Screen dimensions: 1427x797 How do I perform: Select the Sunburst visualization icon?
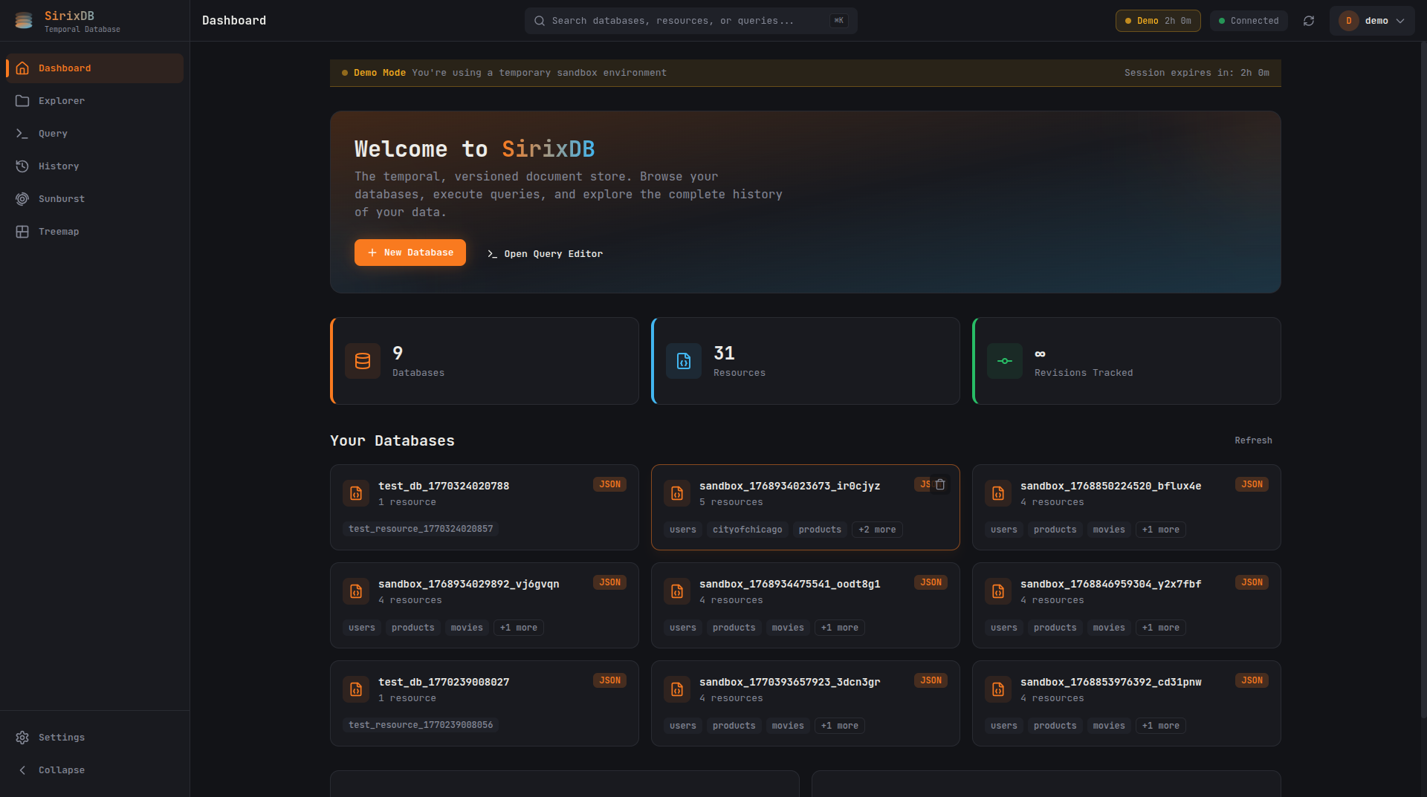click(x=22, y=198)
